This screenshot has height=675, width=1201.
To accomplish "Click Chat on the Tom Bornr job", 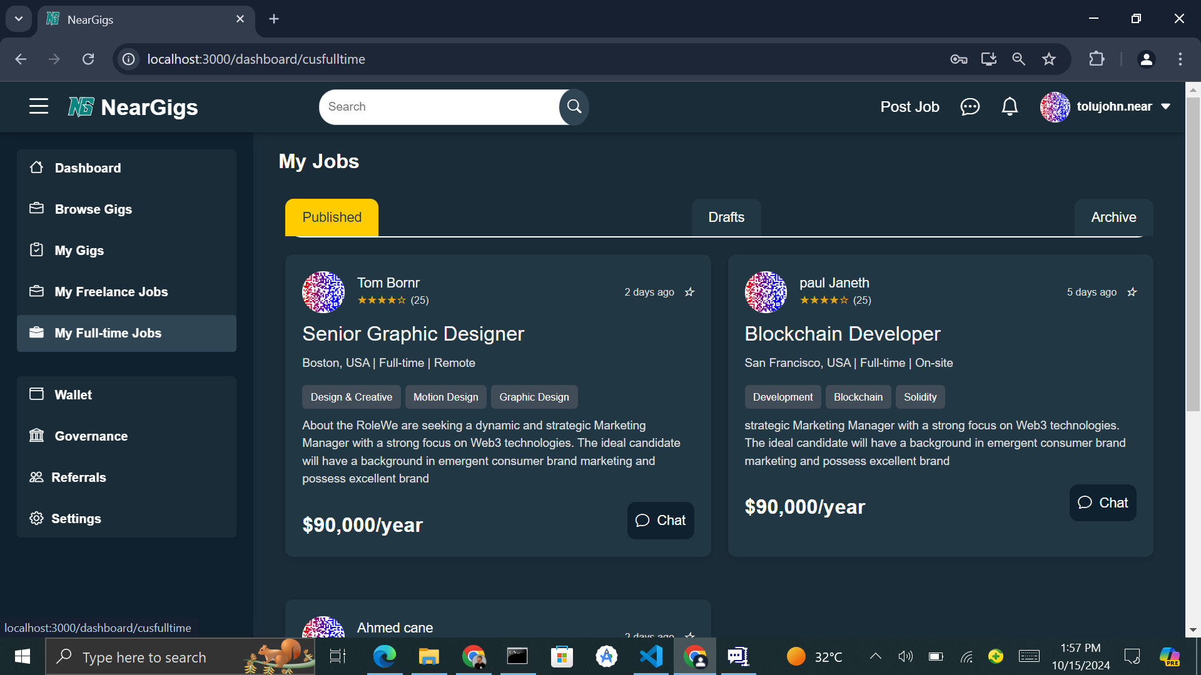I will point(661,521).
